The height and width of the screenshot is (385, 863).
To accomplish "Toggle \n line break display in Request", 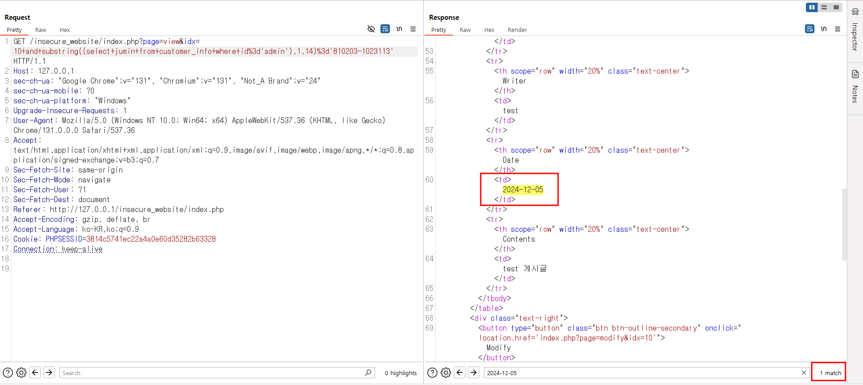I will pyautogui.click(x=399, y=29).
